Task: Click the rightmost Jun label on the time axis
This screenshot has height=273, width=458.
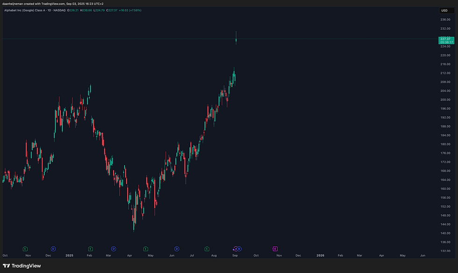Action: pyautogui.click(x=422, y=256)
